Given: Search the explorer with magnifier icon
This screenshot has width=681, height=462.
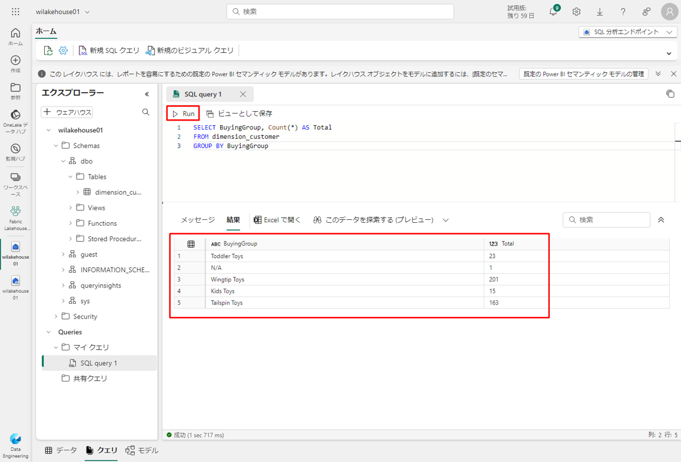Looking at the screenshot, I should click(146, 112).
